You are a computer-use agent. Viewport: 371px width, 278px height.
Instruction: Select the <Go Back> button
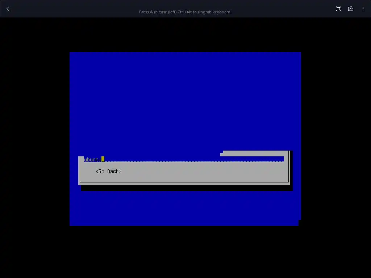tap(109, 171)
